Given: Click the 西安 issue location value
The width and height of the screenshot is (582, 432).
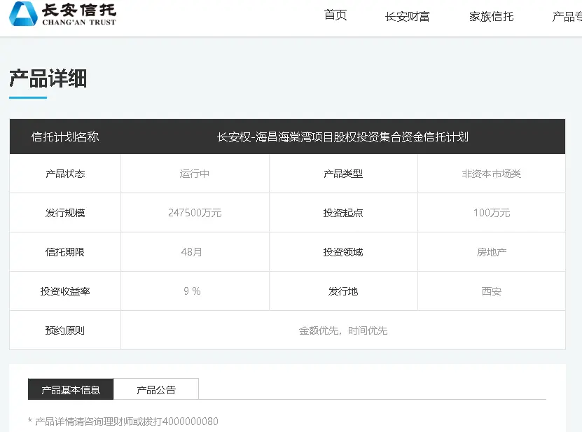Looking at the screenshot, I should coord(491,291).
